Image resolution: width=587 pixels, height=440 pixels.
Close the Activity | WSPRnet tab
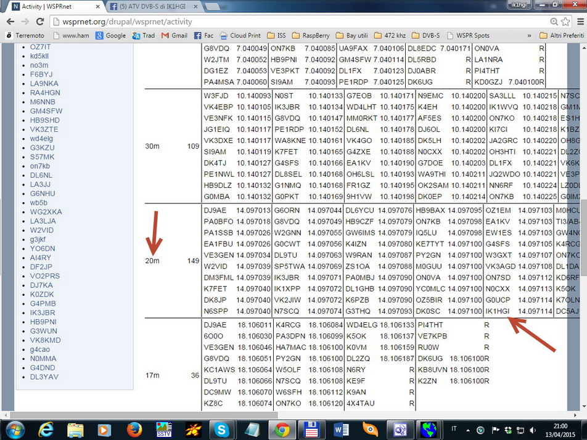pyautogui.click(x=97, y=6)
